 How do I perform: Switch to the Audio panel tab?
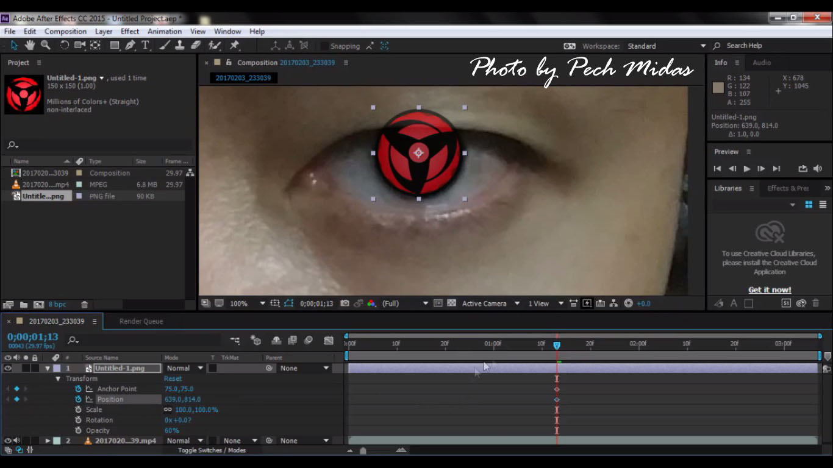pos(762,63)
